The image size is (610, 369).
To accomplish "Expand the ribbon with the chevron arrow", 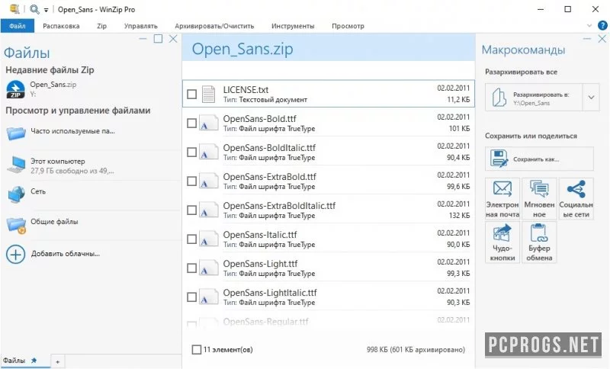I will coord(589,26).
